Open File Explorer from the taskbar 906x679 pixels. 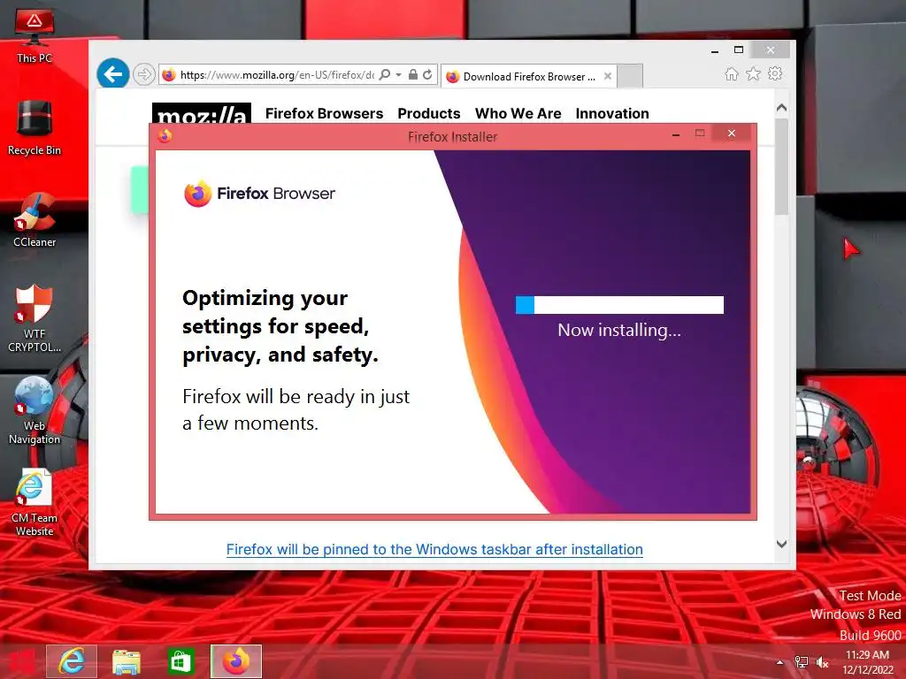(x=126, y=661)
